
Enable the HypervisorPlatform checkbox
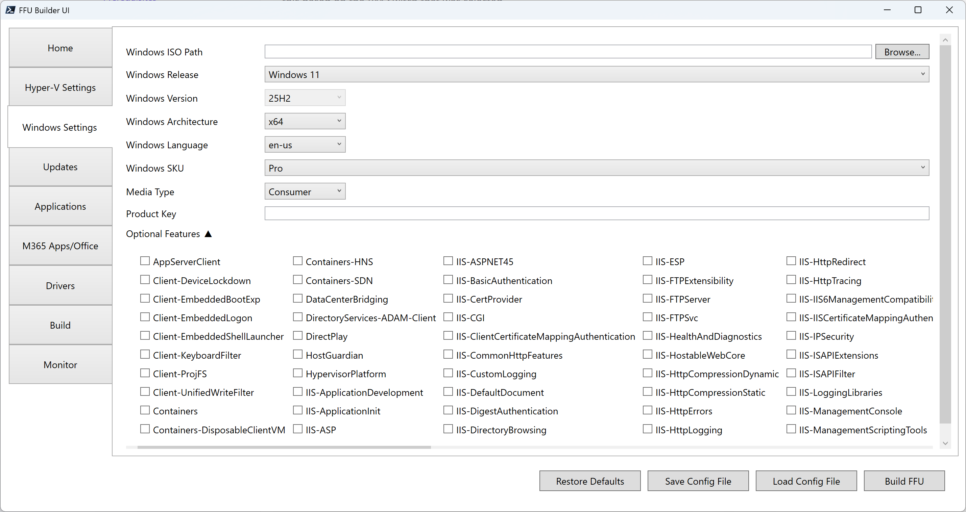[x=297, y=373]
